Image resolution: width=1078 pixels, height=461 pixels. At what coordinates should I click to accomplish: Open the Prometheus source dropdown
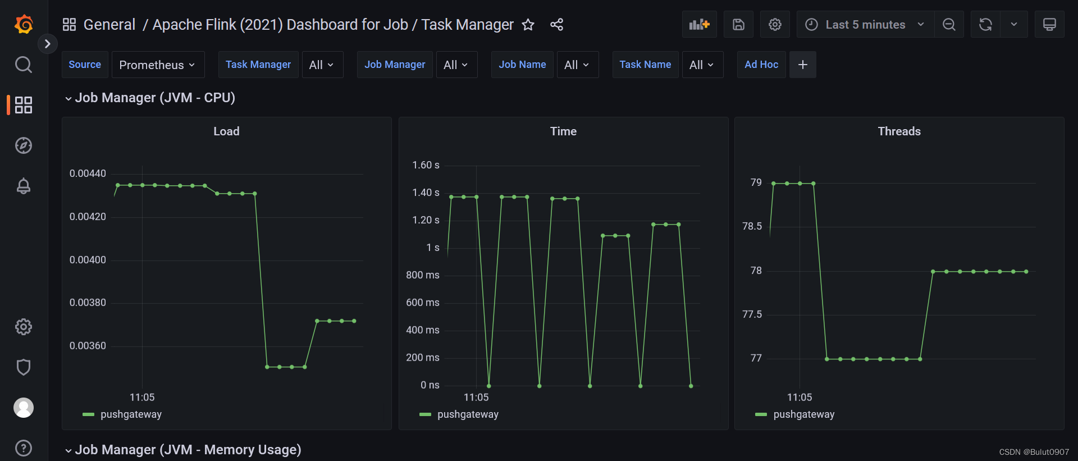tap(158, 65)
